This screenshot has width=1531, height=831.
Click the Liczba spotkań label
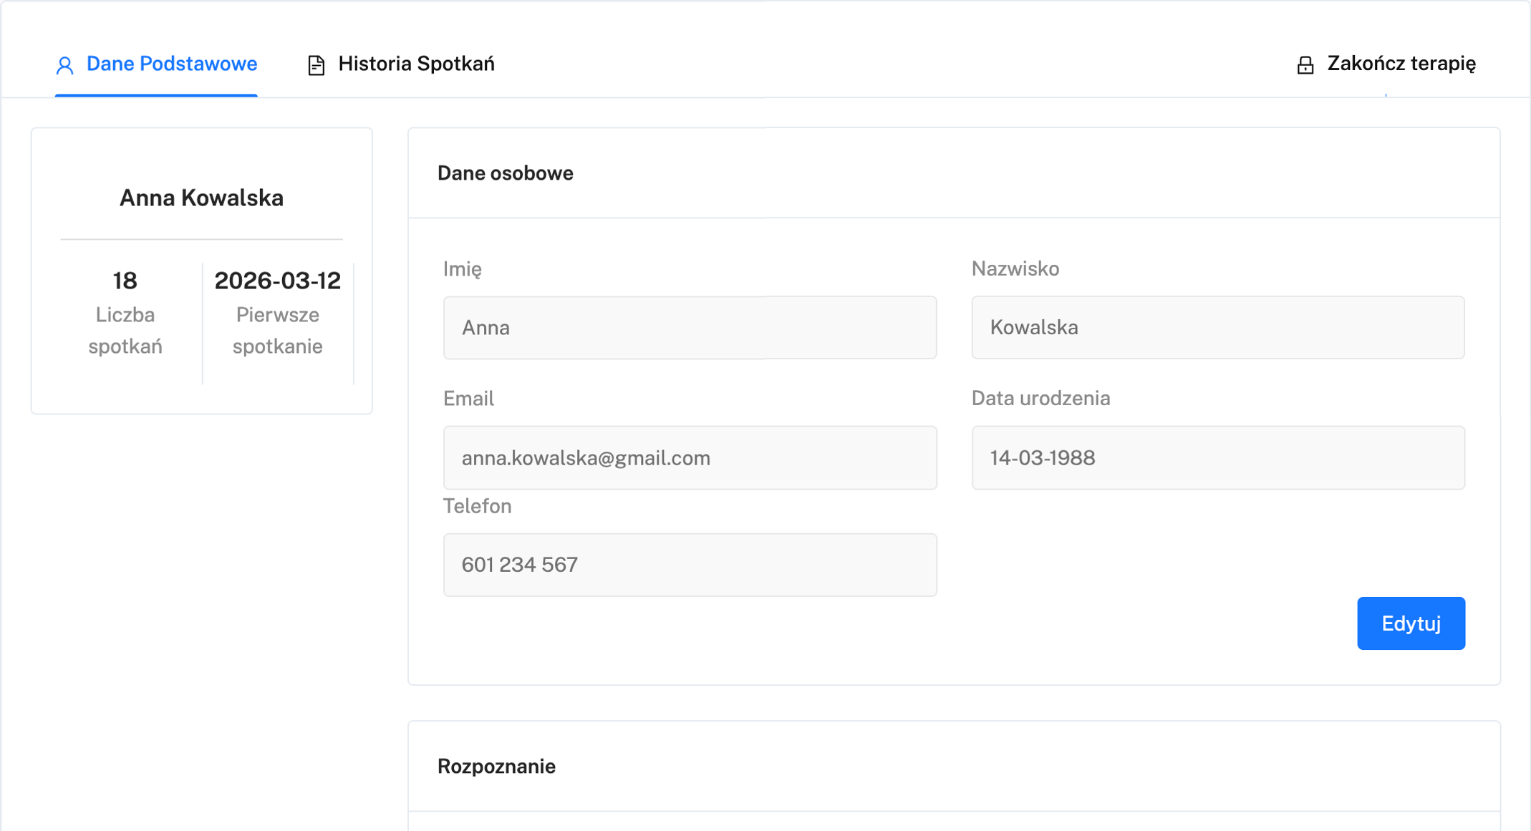coord(125,331)
